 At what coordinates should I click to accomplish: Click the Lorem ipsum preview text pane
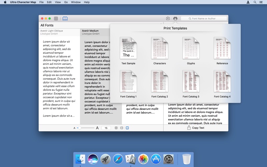[196, 114]
